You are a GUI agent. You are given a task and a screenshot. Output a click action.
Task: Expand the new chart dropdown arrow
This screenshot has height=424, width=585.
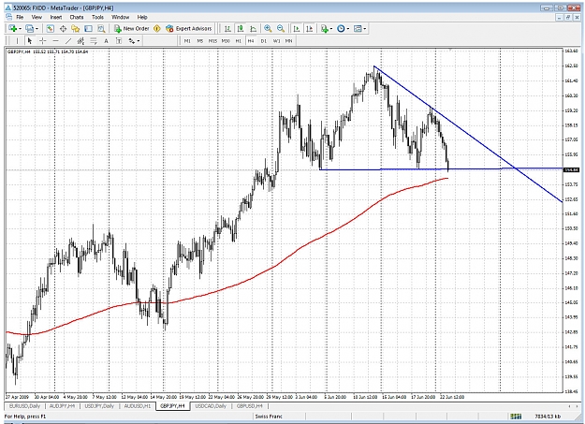(x=20, y=28)
